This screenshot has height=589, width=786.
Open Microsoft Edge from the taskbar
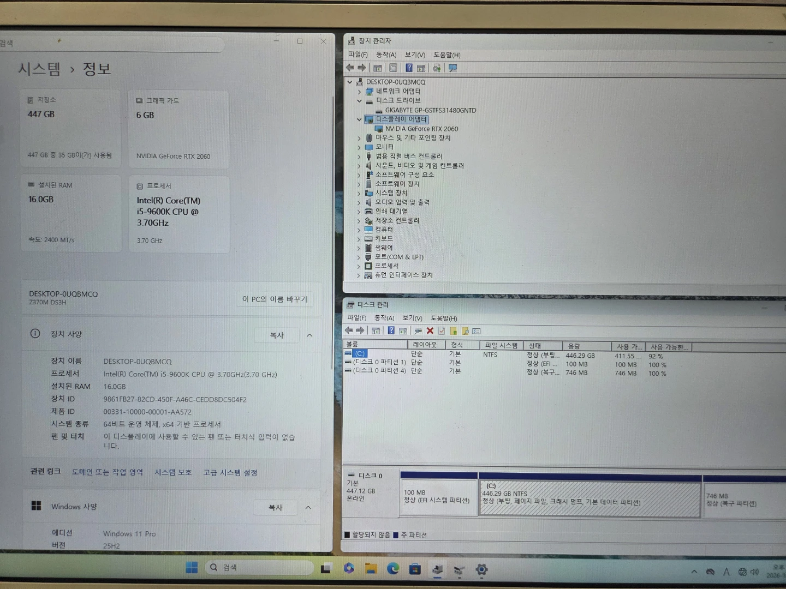tap(393, 569)
